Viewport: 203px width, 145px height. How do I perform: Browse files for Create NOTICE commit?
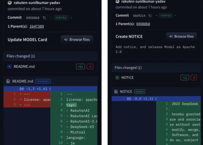coord(181,36)
